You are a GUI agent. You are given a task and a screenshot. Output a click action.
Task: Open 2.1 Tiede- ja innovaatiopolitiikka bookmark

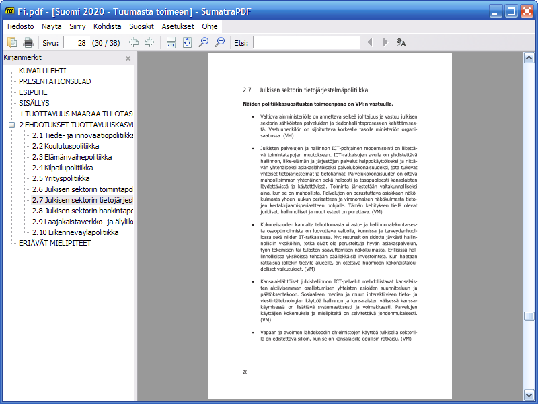point(83,135)
